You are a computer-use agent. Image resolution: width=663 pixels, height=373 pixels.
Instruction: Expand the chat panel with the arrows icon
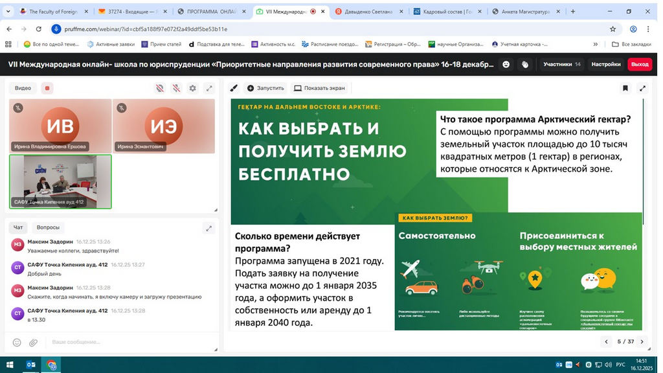pos(208,228)
